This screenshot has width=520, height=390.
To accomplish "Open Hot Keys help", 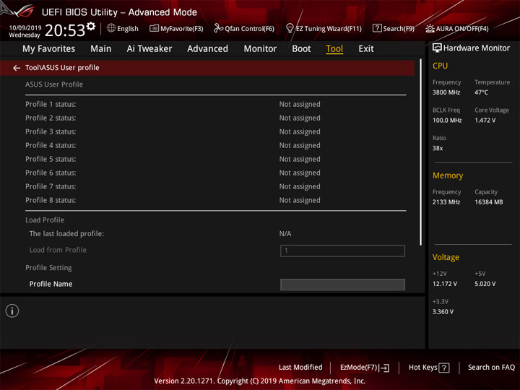I will tap(429, 368).
